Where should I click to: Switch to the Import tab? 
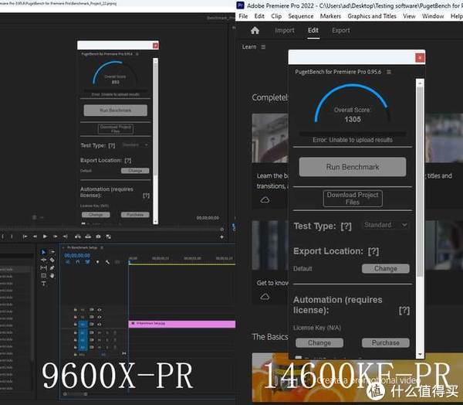[284, 30]
